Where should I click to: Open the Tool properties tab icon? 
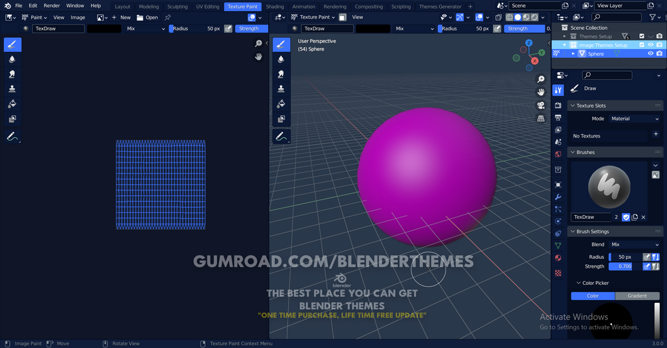(x=558, y=90)
